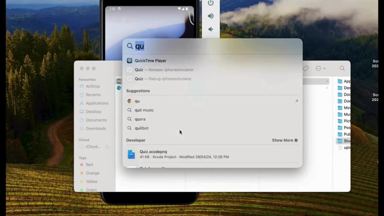Click the Spotlight magnifying glass icon
The image size is (384, 216).
tap(130, 46)
